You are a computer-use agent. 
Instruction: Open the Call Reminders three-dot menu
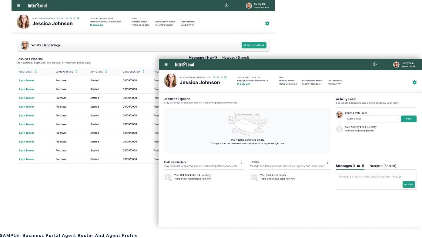242,162
